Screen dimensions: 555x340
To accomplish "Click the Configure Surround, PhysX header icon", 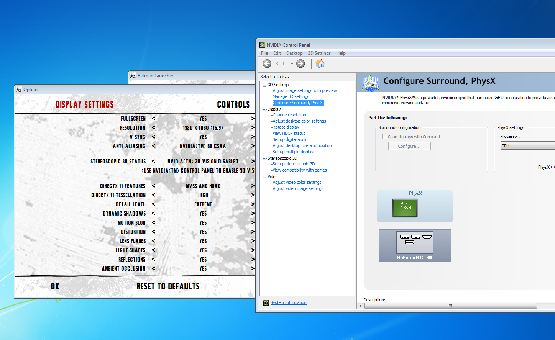I will pyautogui.click(x=371, y=82).
